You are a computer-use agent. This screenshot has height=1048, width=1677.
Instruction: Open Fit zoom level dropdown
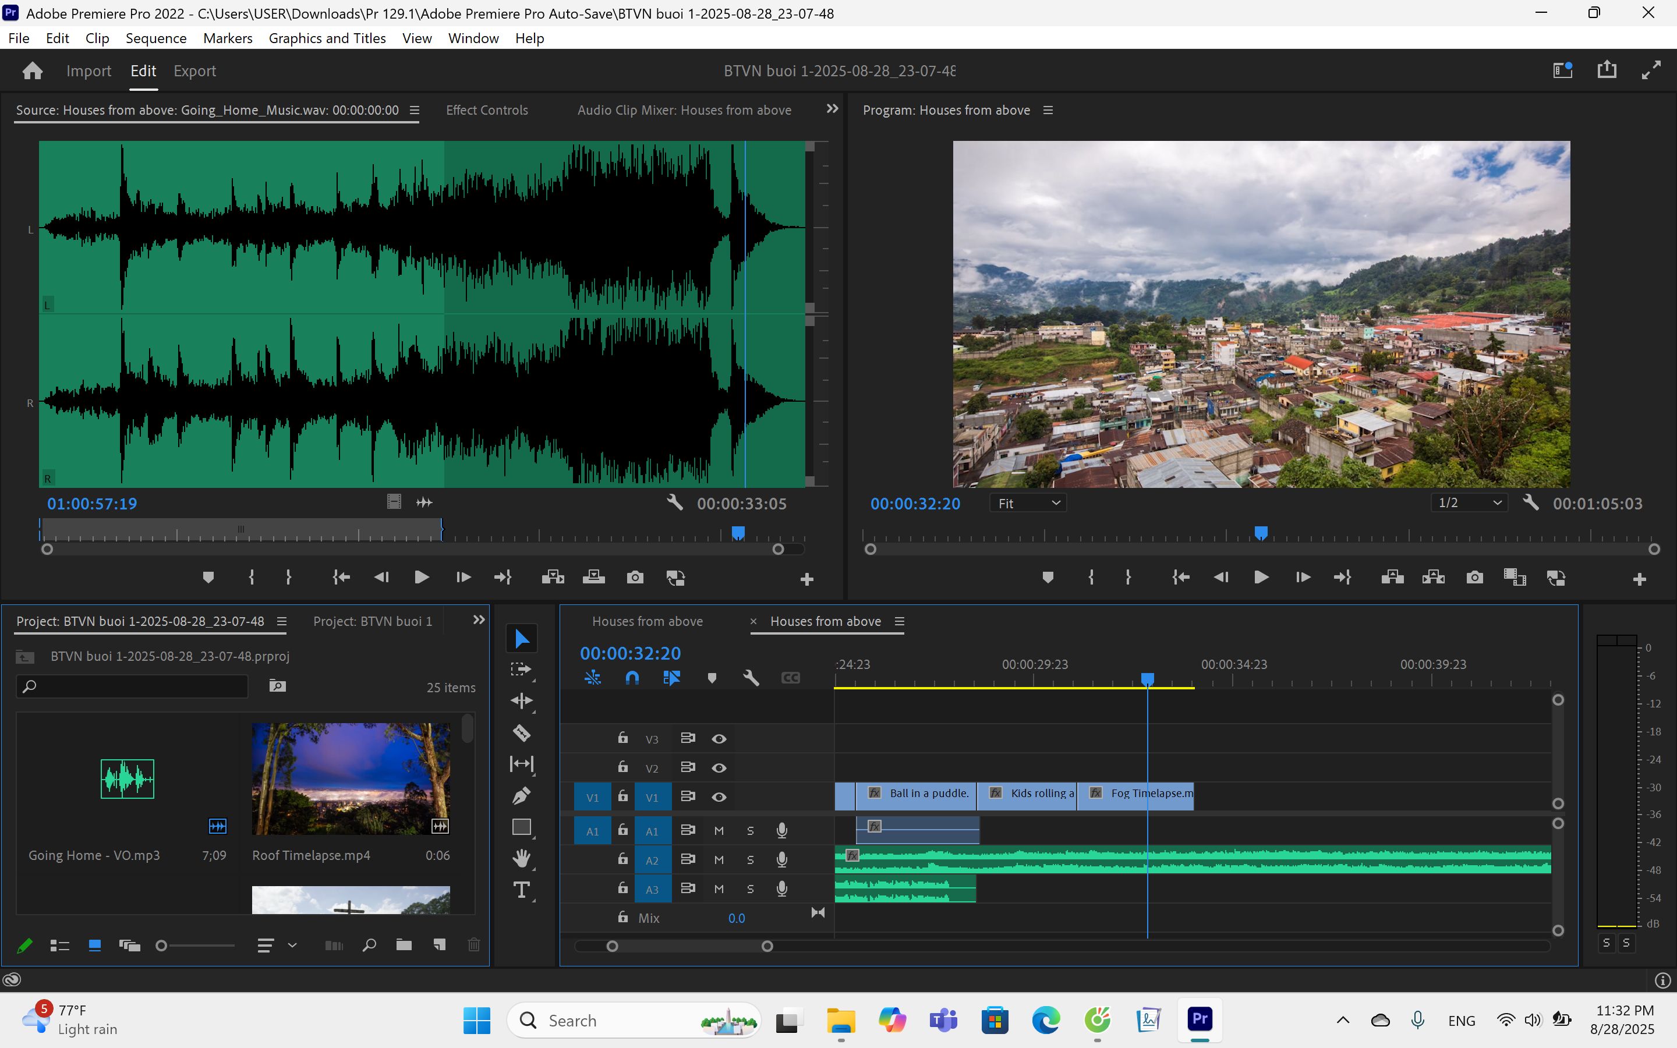click(x=1028, y=503)
